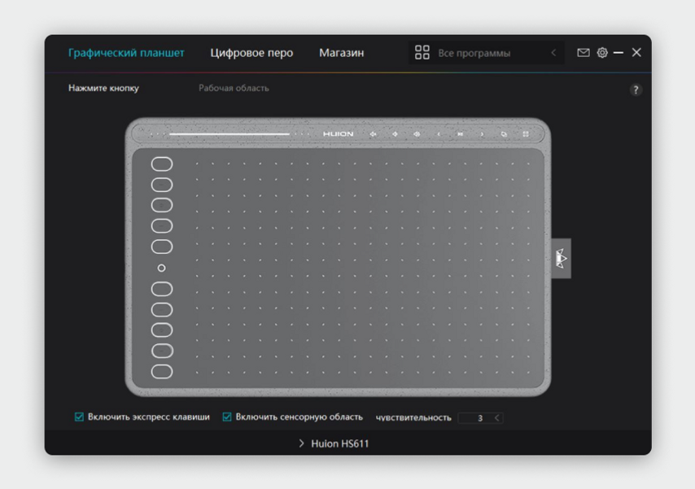Viewport: 695px width, 489px height.
Task: Open the чувствительность value dropdown
Action: [x=480, y=417]
